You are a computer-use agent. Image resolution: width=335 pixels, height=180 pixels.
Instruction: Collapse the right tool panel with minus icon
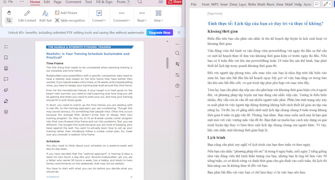click(x=177, y=44)
